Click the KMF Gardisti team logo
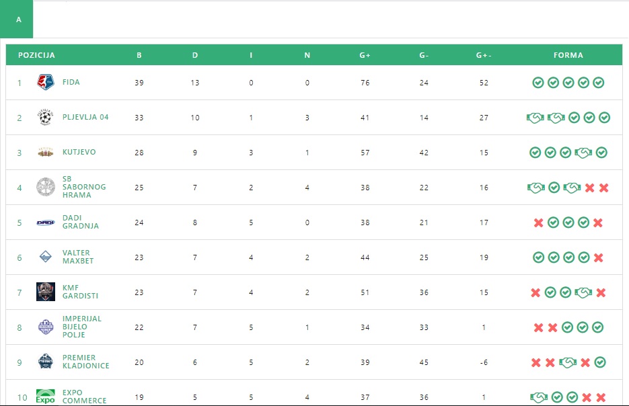 45,292
